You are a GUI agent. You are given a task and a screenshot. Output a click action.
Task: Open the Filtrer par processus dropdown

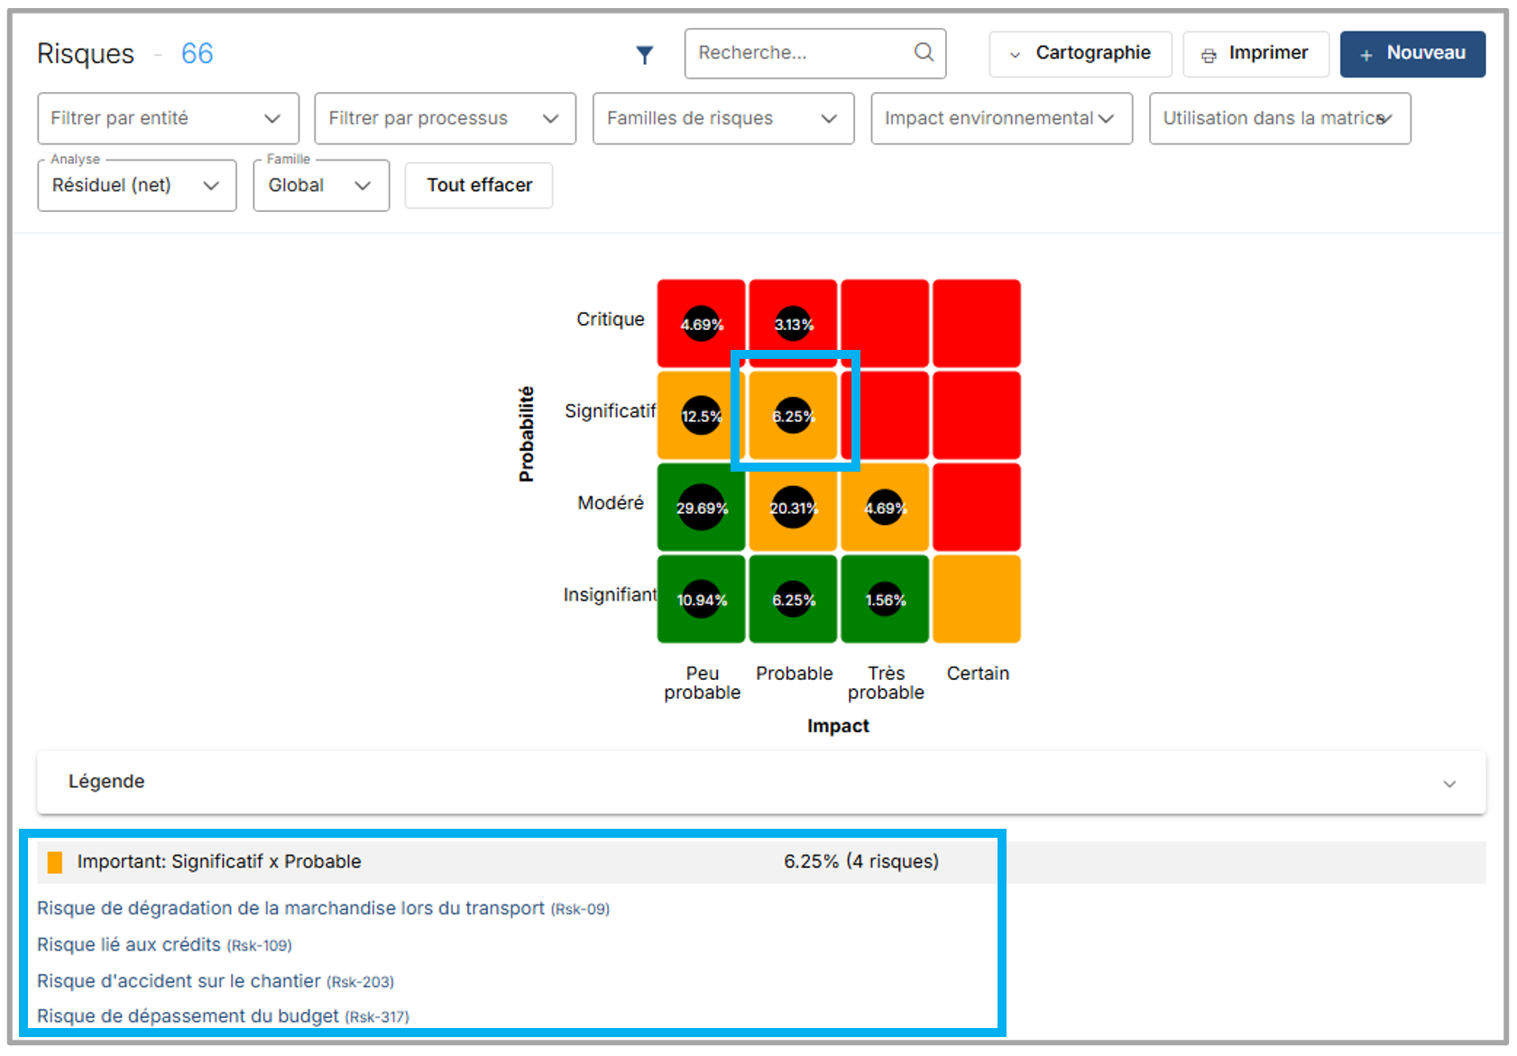445,118
